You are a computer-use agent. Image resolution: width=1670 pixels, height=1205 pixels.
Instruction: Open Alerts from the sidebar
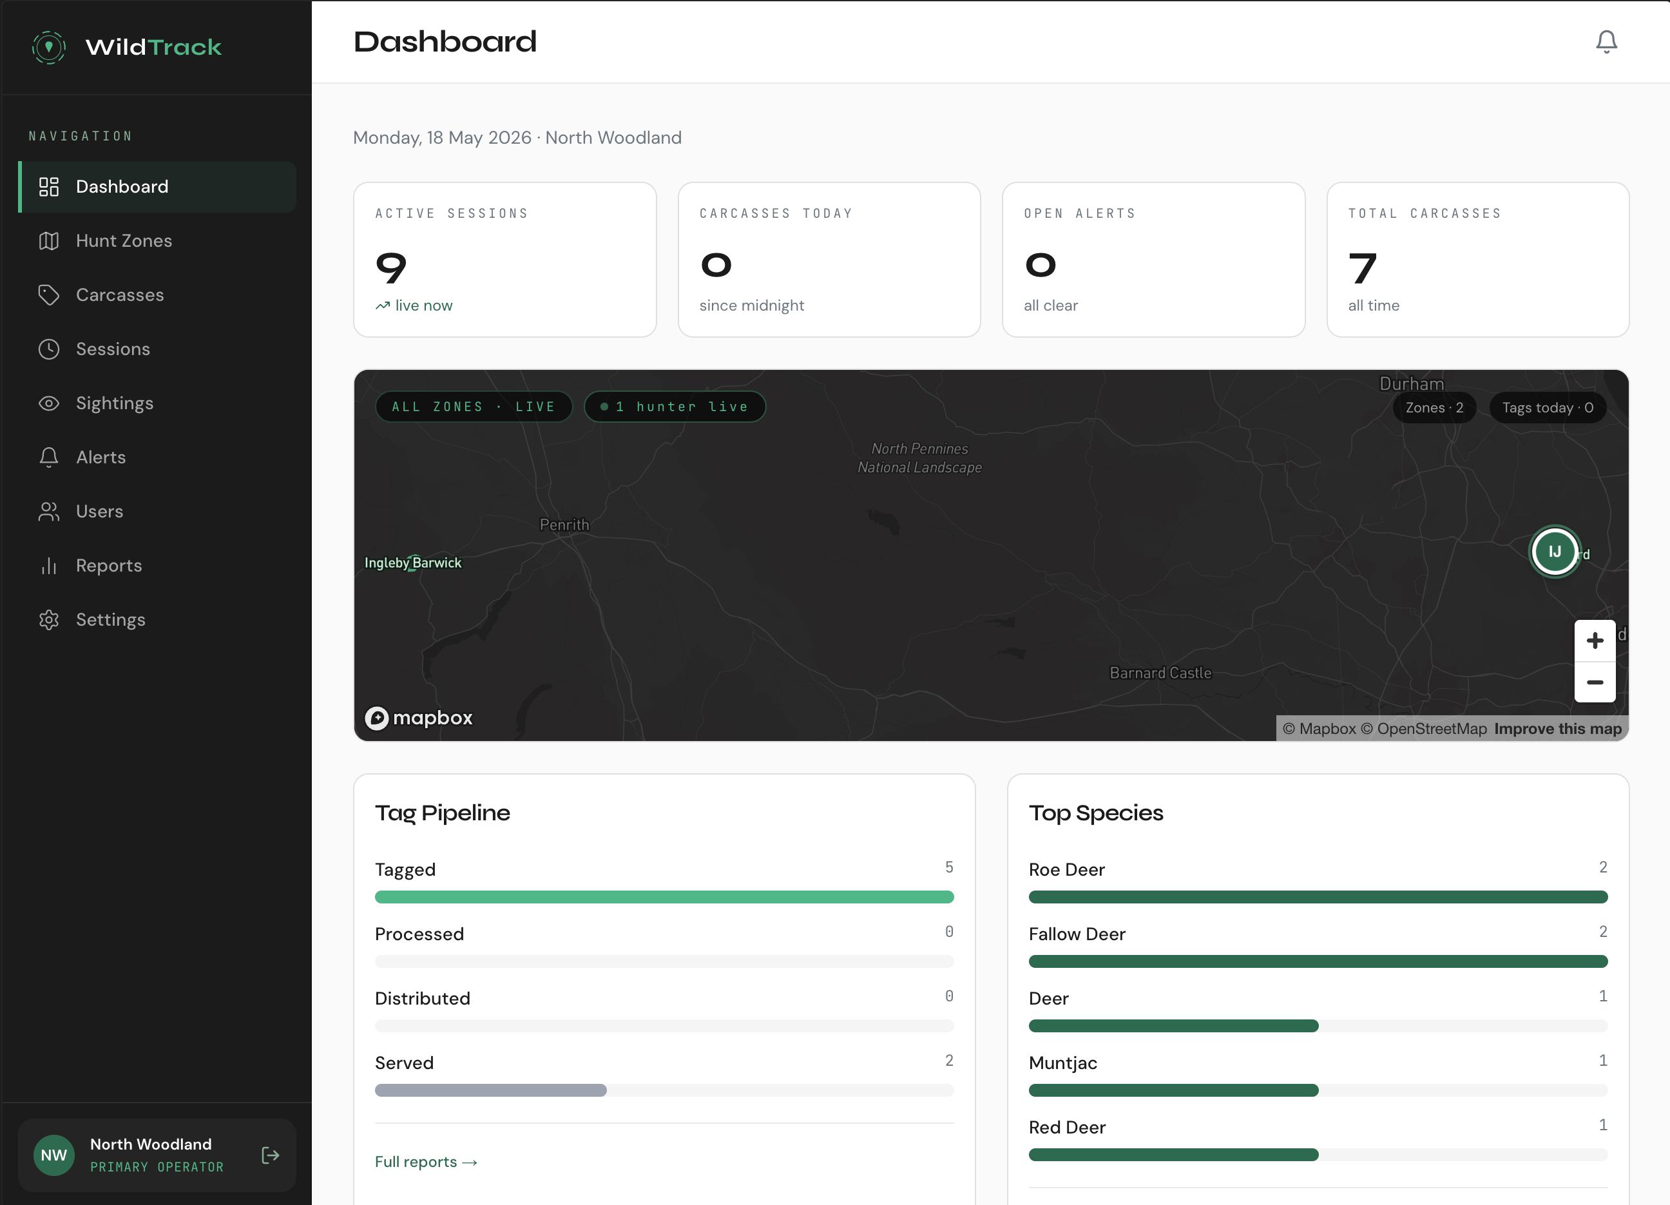point(157,458)
